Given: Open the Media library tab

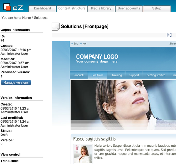Looking at the screenshot, I should [101, 9].
